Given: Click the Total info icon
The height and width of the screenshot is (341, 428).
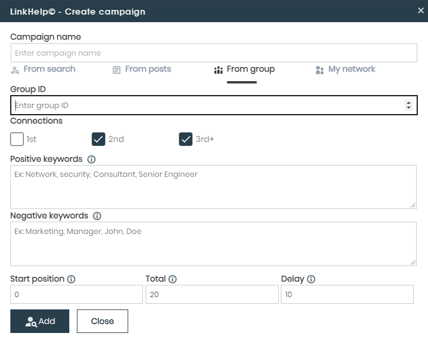Looking at the screenshot, I should [173, 279].
